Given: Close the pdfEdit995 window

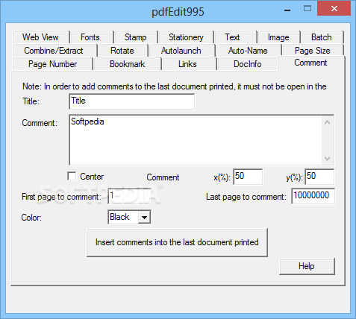Looking at the screenshot, I should pyautogui.click(x=334, y=9).
